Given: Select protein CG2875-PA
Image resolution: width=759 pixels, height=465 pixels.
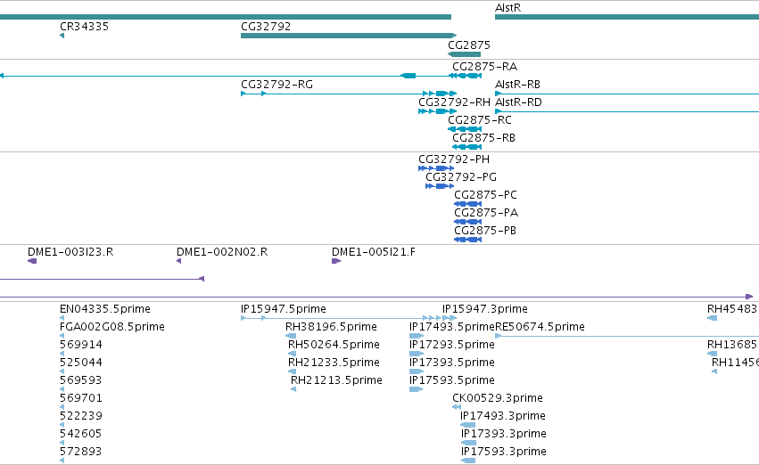Looking at the screenshot, I should tap(467, 222).
